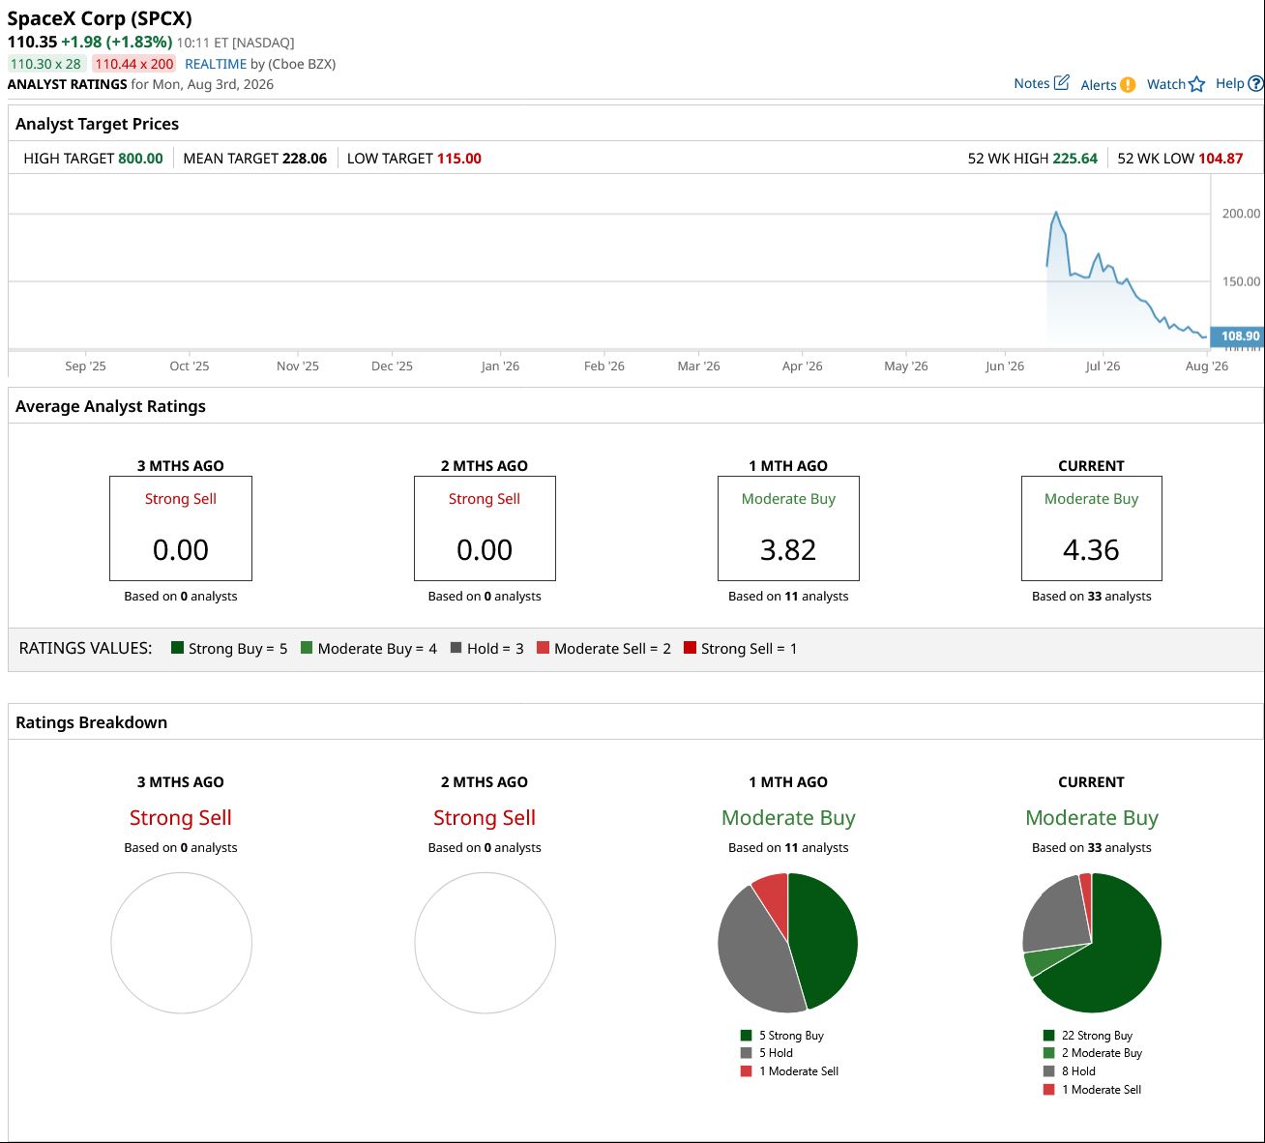Viewport: 1265px width, 1143px height.
Task: Click the MEAN TARGET 228.06 value
Action: coord(305,159)
